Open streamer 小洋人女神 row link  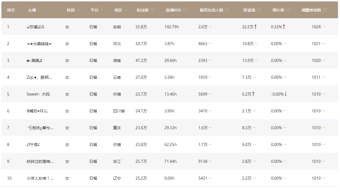click(40, 178)
